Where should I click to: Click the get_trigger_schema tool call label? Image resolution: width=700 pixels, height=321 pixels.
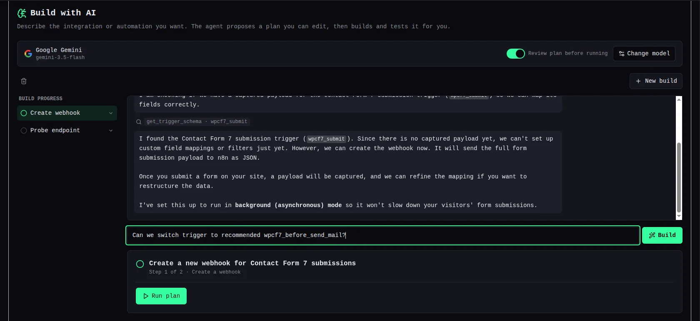point(174,122)
